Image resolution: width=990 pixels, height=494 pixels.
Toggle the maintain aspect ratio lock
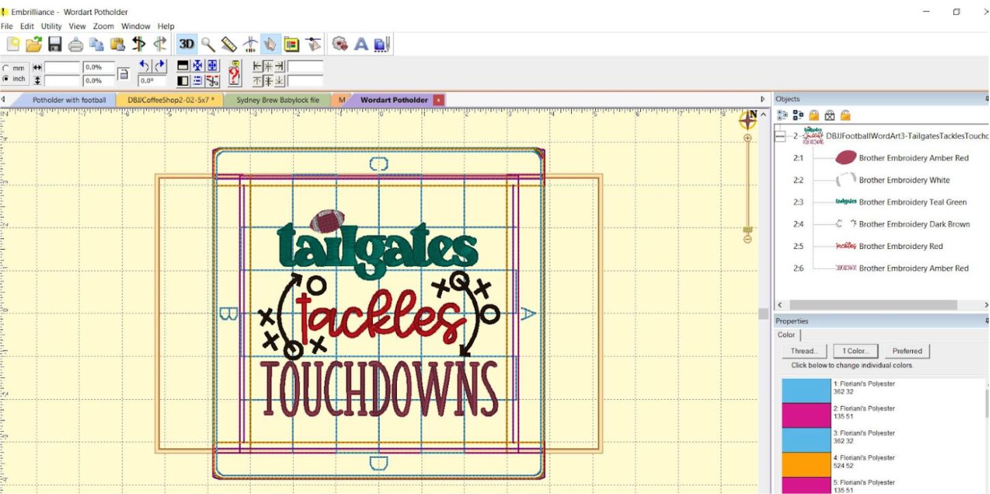(x=123, y=74)
